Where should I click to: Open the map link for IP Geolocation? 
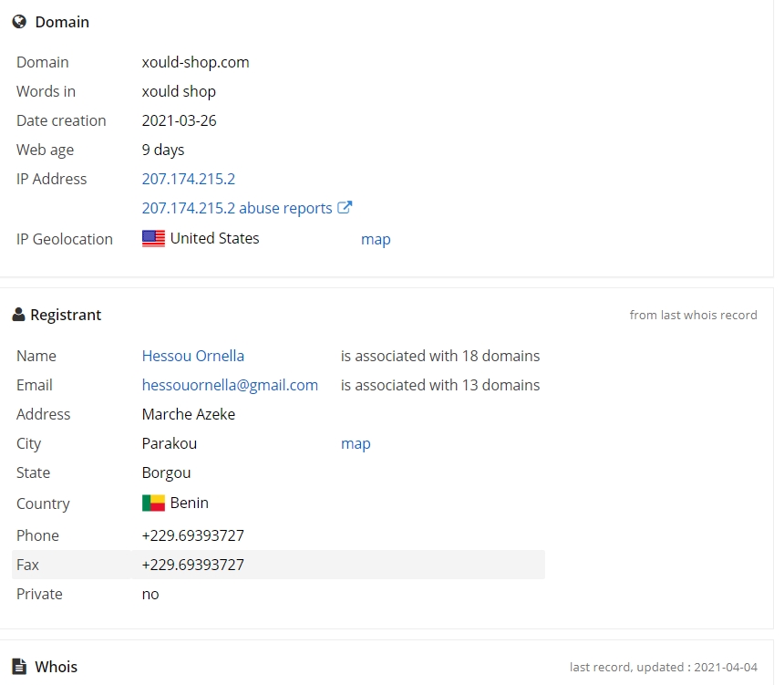coord(376,239)
